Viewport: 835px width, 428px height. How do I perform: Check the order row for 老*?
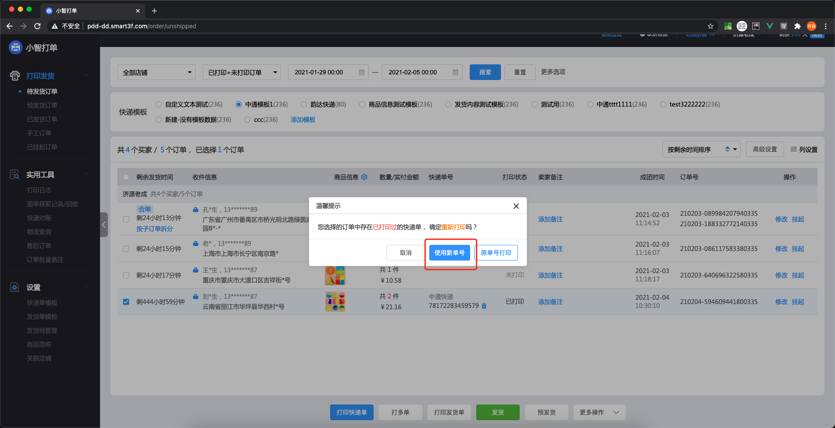coord(126,249)
